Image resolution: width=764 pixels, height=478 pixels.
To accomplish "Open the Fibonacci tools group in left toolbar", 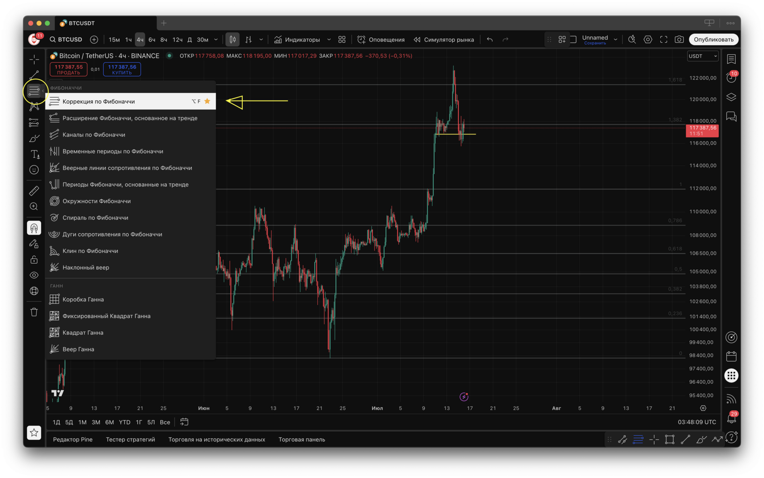I will 34,91.
